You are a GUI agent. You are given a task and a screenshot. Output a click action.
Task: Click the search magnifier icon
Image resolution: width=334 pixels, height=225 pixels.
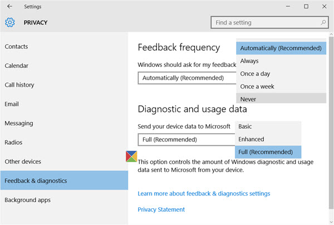[323, 22]
